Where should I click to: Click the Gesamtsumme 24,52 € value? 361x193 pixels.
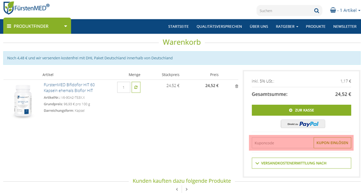[343, 94]
